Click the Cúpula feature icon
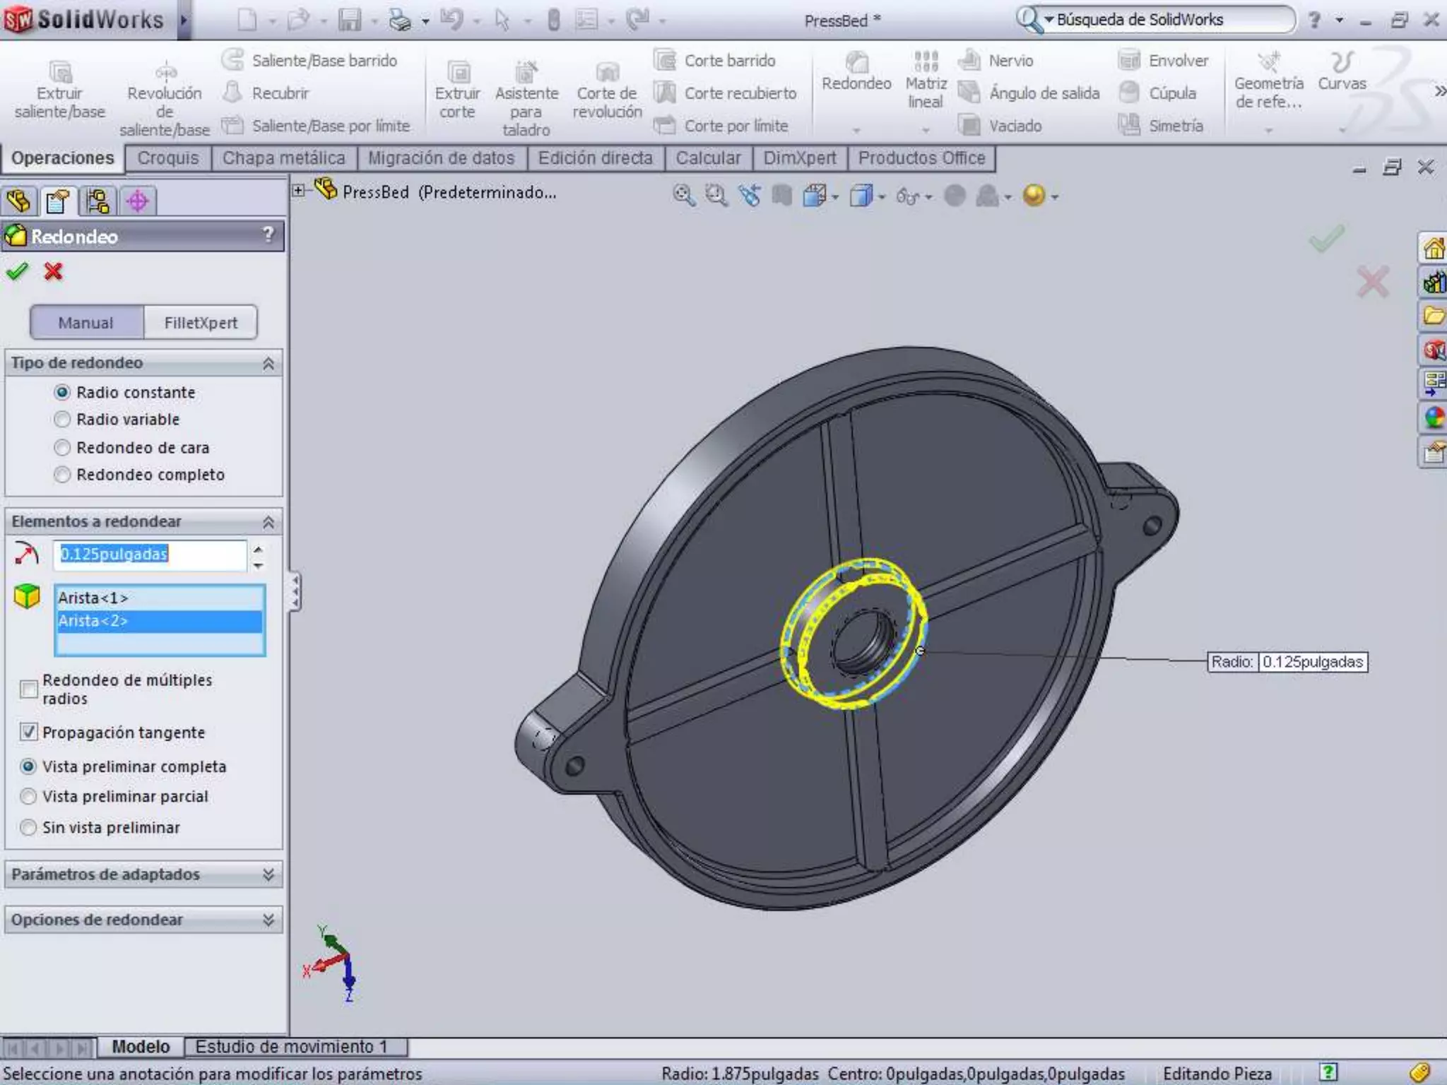Screen dimensions: 1447x1085 point(1129,93)
